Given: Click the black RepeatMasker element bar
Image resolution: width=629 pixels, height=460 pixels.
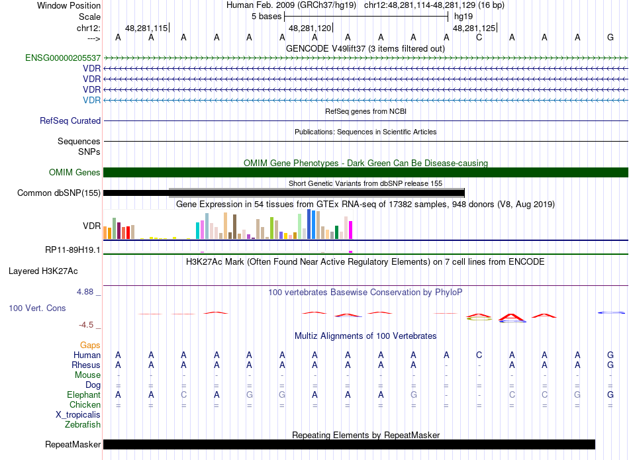Looking at the screenshot, I should pos(349,444).
